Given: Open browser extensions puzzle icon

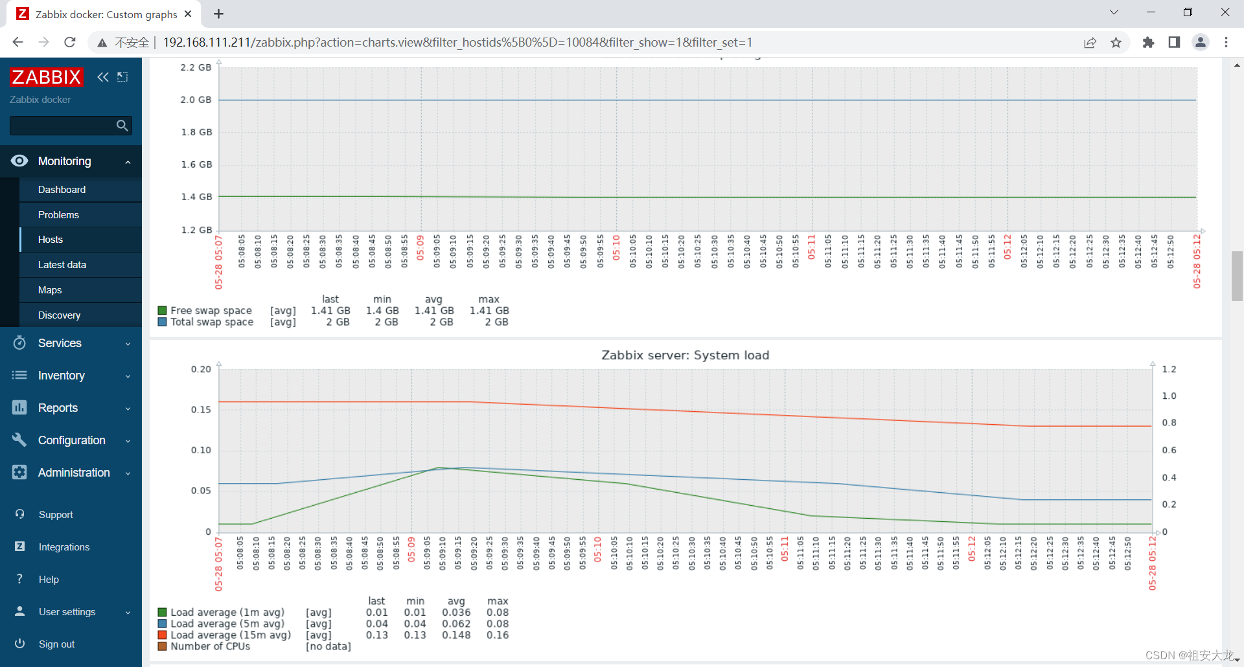Looking at the screenshot, I should pos(1148,42).
